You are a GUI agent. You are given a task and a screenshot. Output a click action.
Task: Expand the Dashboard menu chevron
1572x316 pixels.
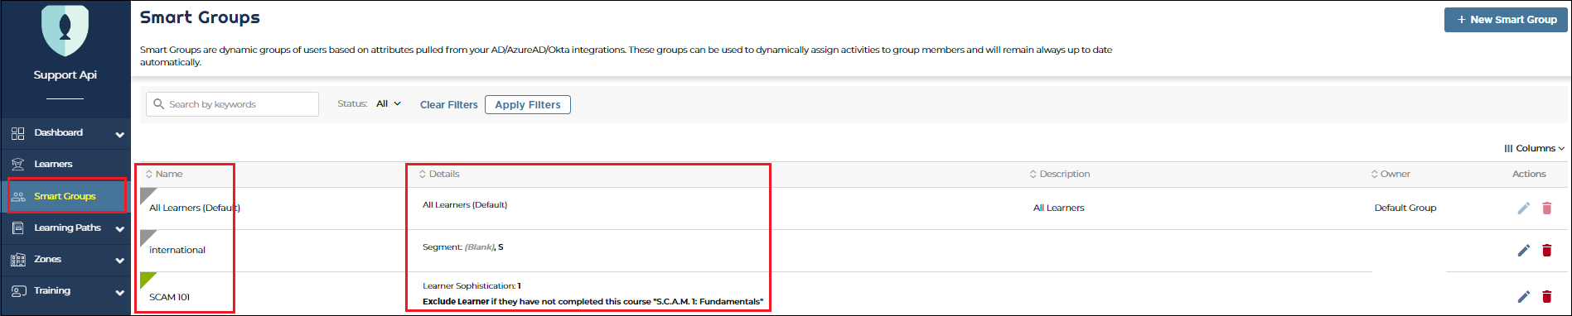coord(120,134)
